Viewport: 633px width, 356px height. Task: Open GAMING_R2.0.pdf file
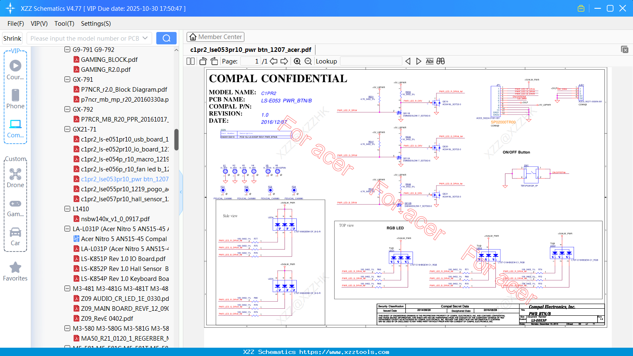(x=106, y=69)
